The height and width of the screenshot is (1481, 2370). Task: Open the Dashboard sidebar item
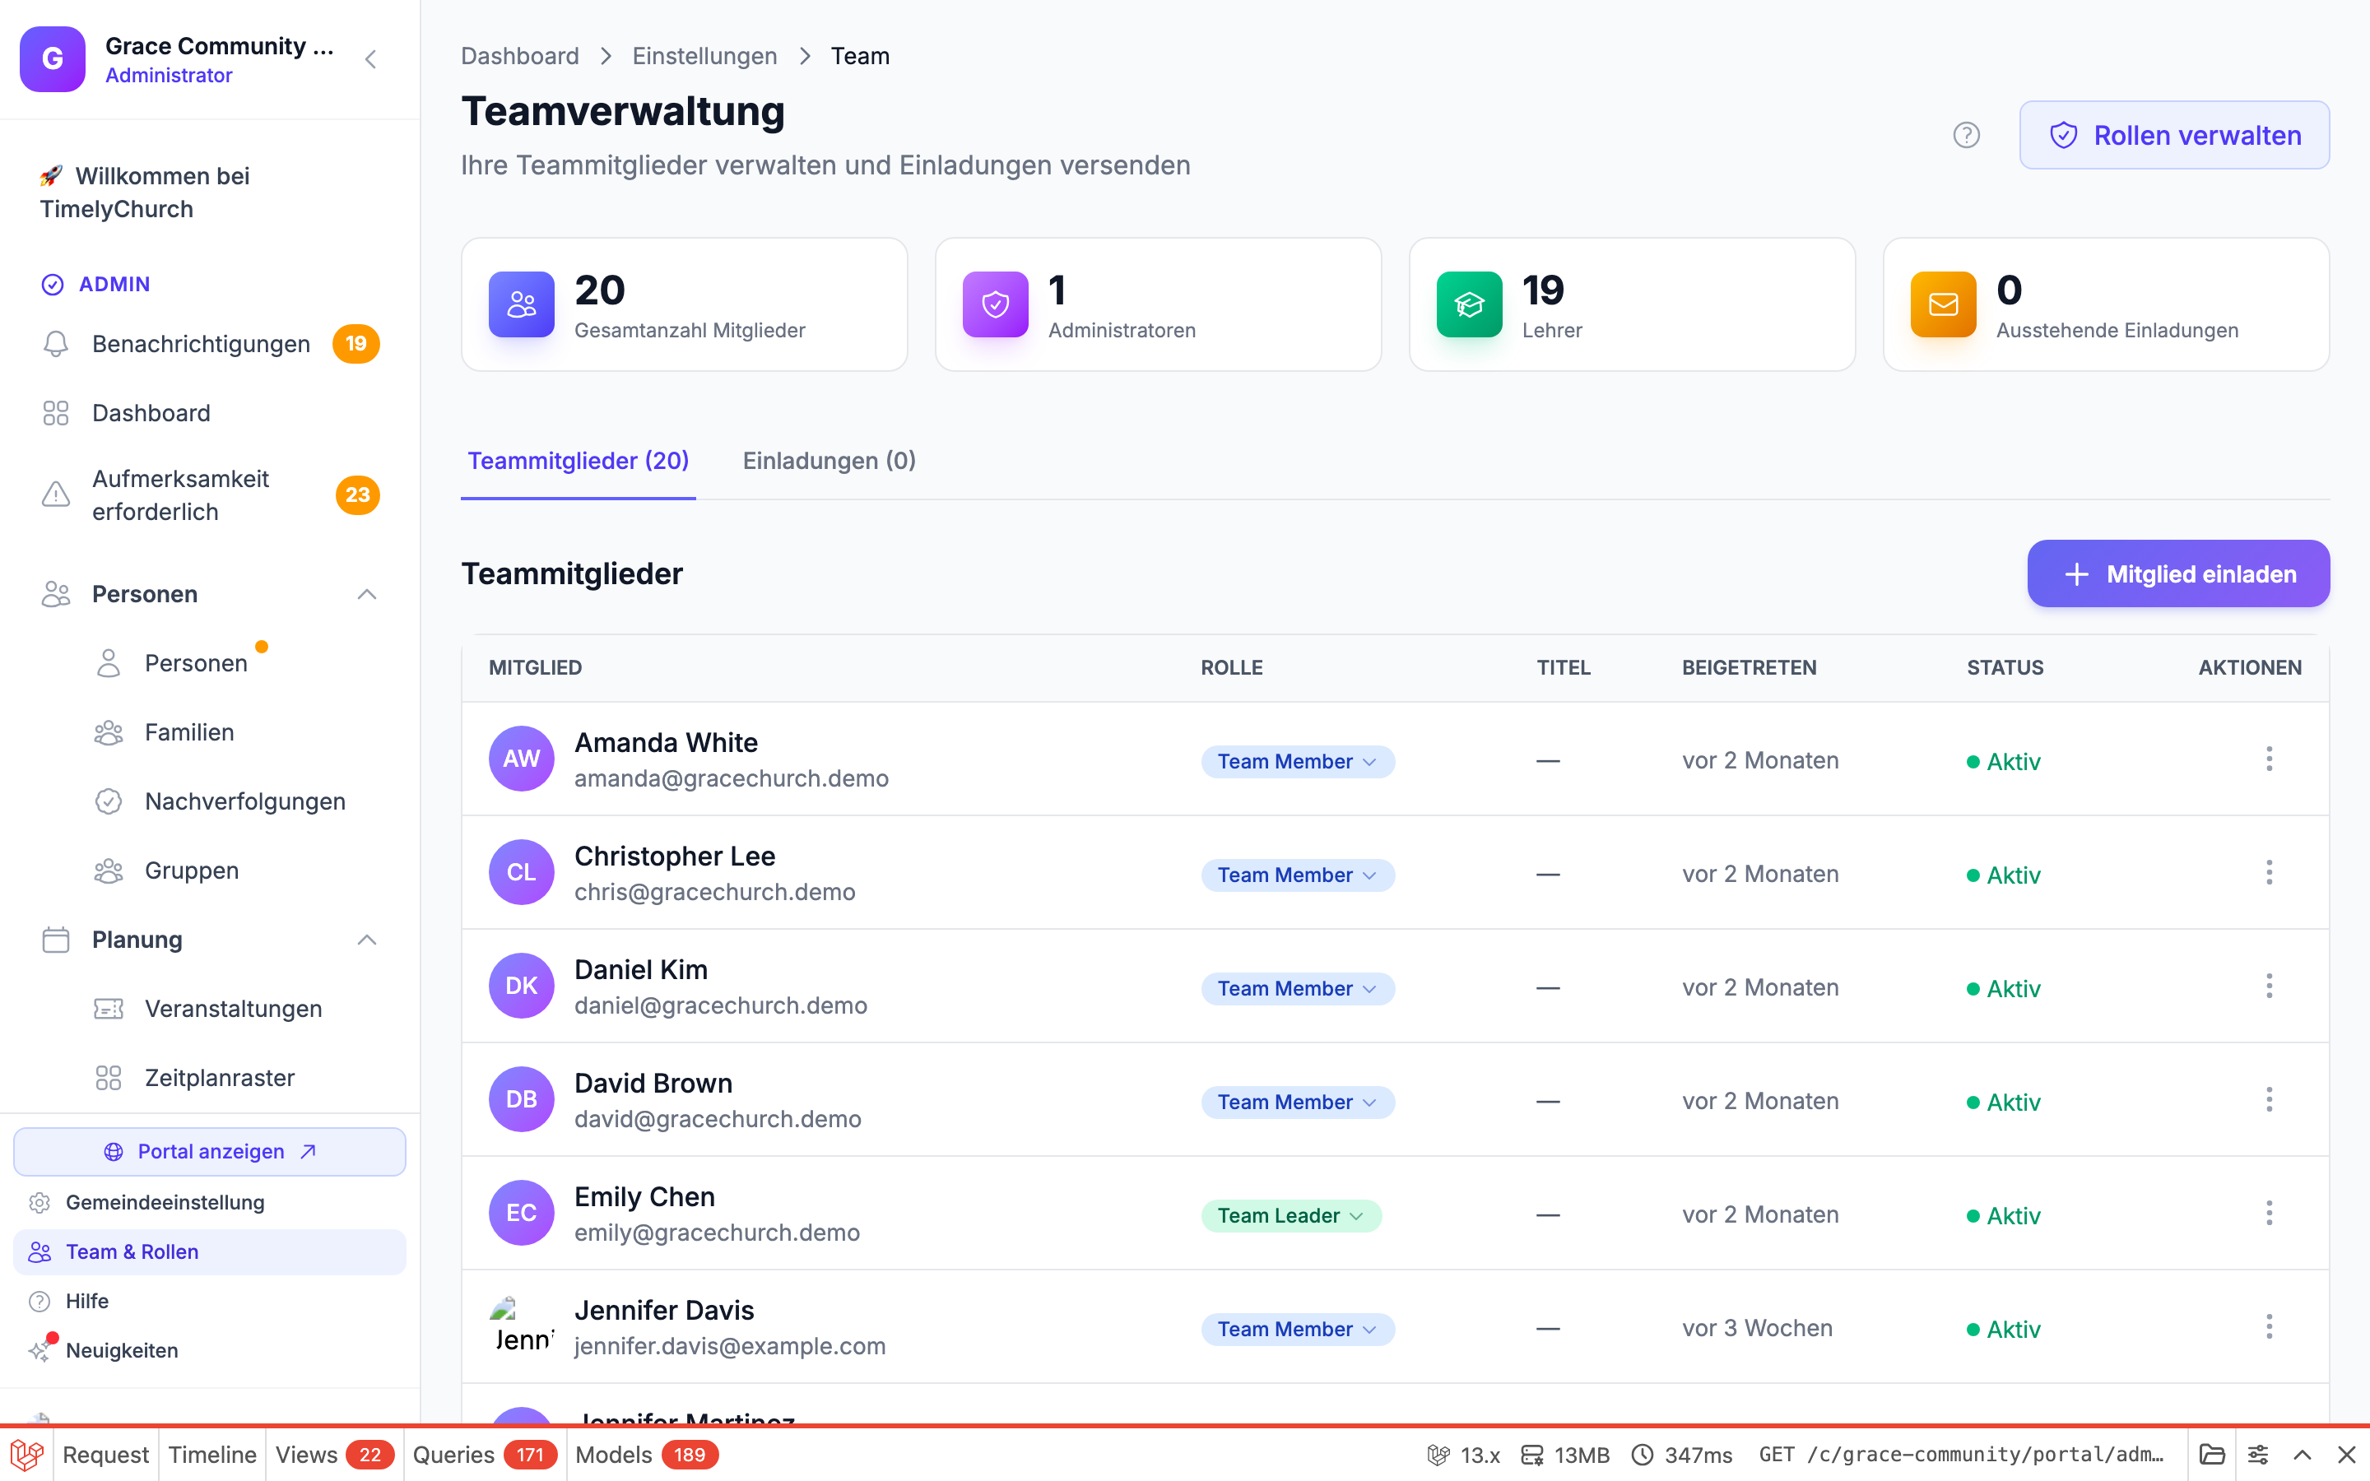pos(210,413)
